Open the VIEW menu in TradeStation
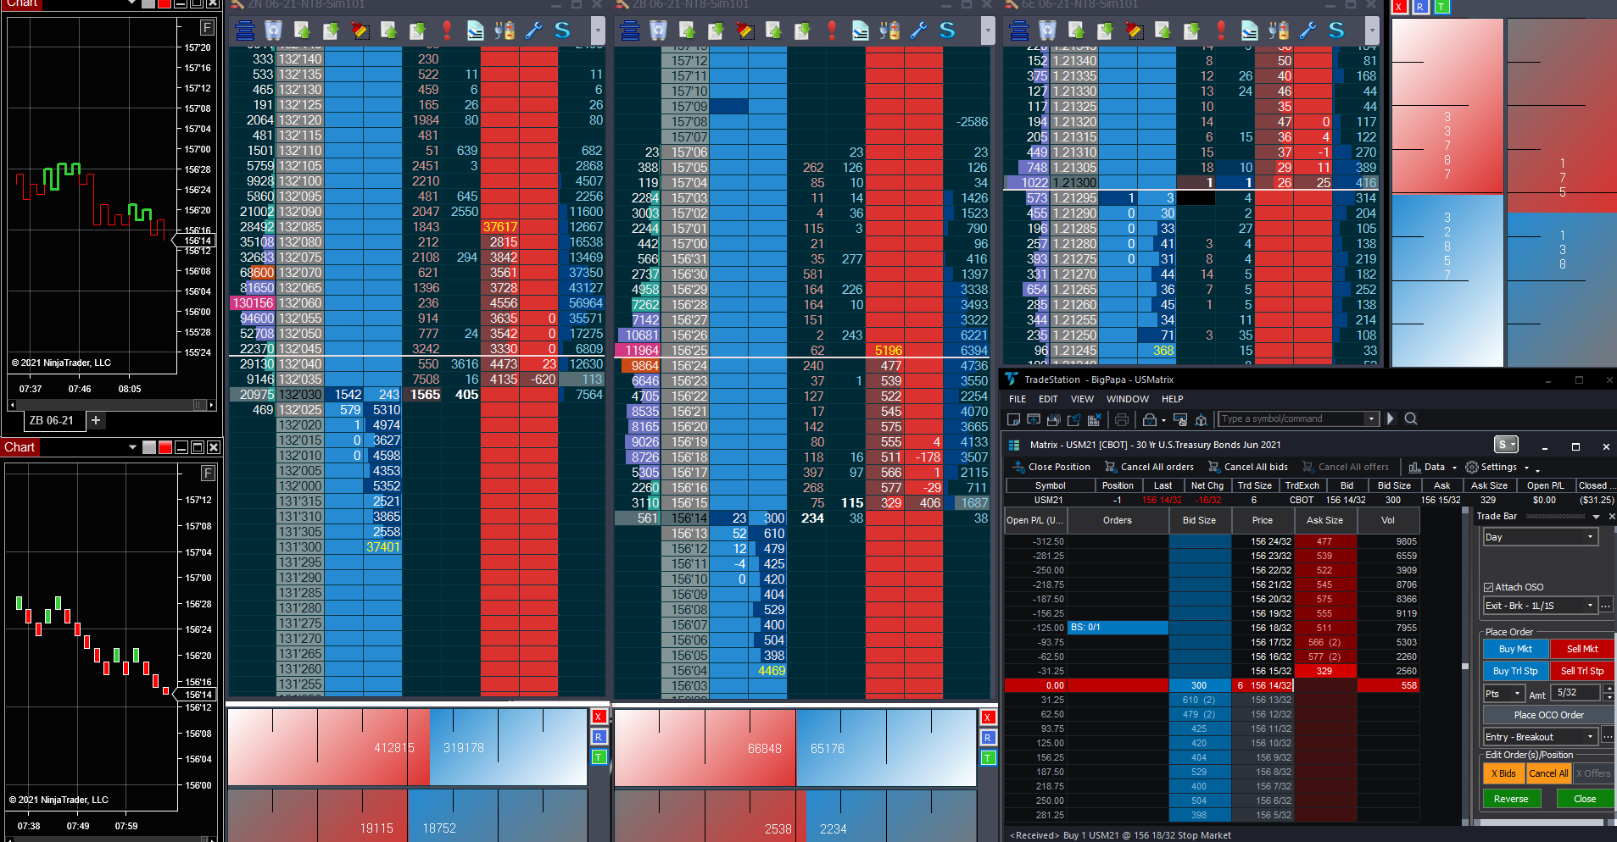Viewport: 1617px width, 842px height. coord(1082,399)
